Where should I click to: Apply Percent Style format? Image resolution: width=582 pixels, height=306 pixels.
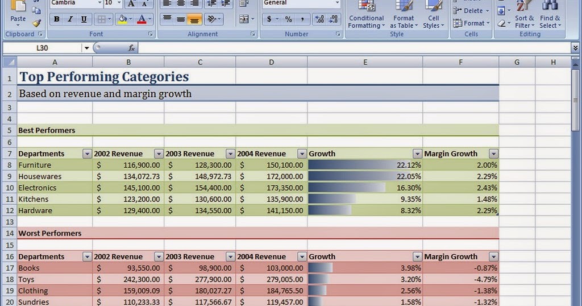point(288,19)
